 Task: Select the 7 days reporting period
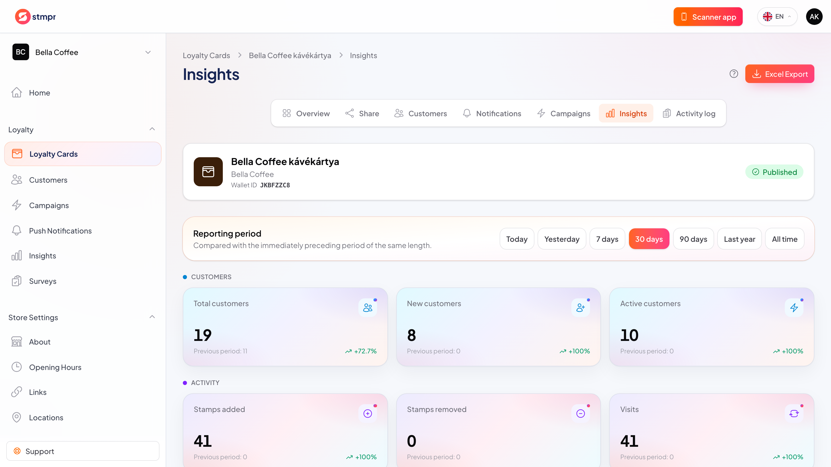click(607, 239)
